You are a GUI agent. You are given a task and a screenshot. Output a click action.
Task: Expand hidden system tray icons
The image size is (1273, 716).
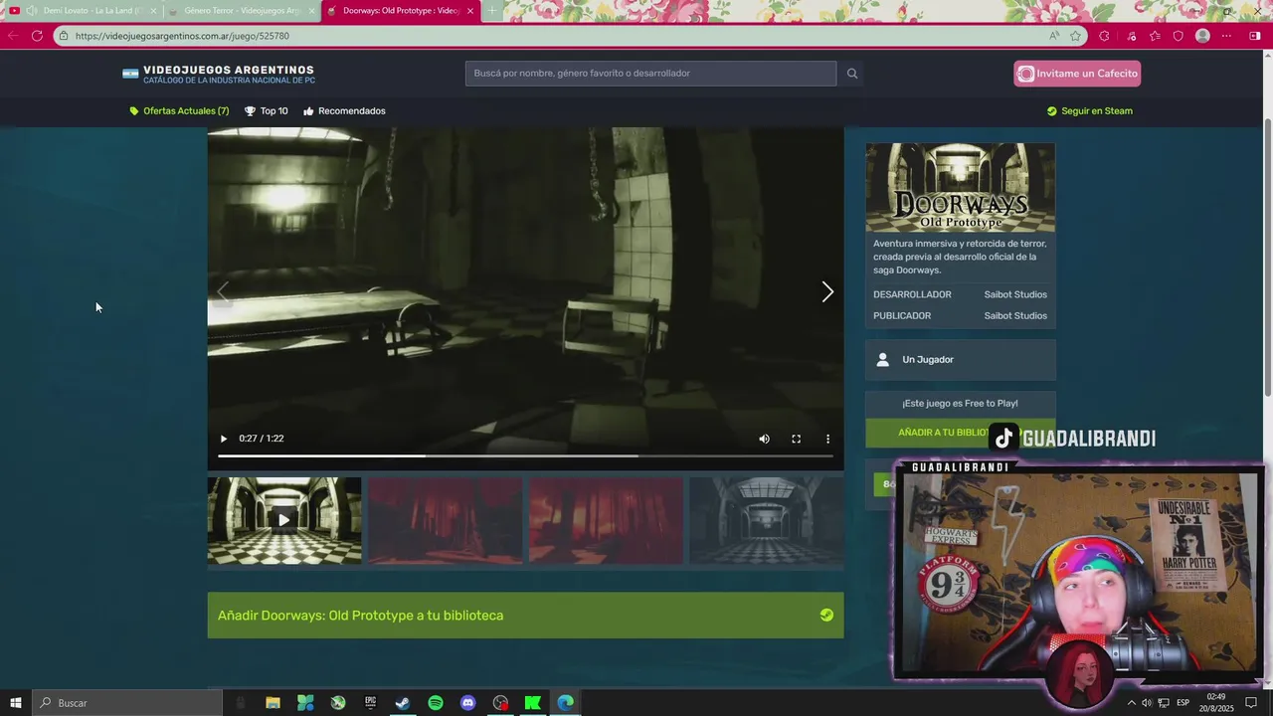click(1131, 703)
